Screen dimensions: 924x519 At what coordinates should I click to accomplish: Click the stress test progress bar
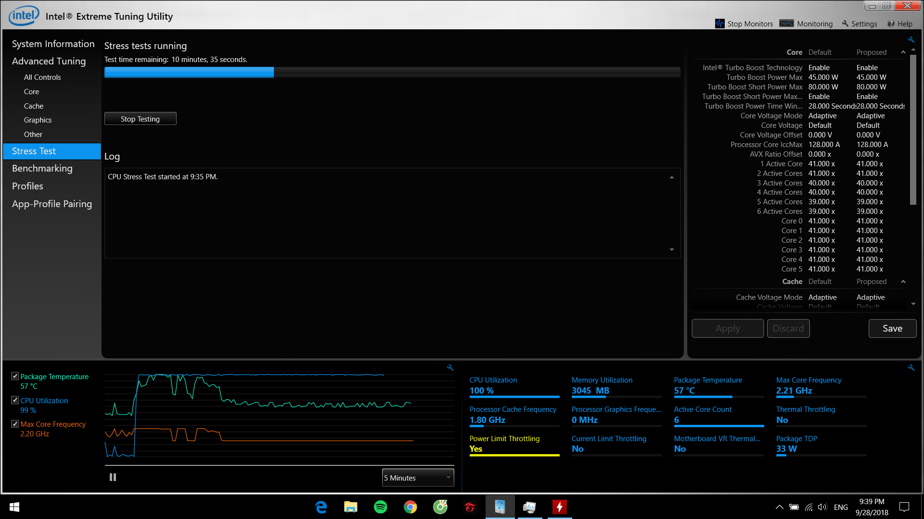click(392, 72)
